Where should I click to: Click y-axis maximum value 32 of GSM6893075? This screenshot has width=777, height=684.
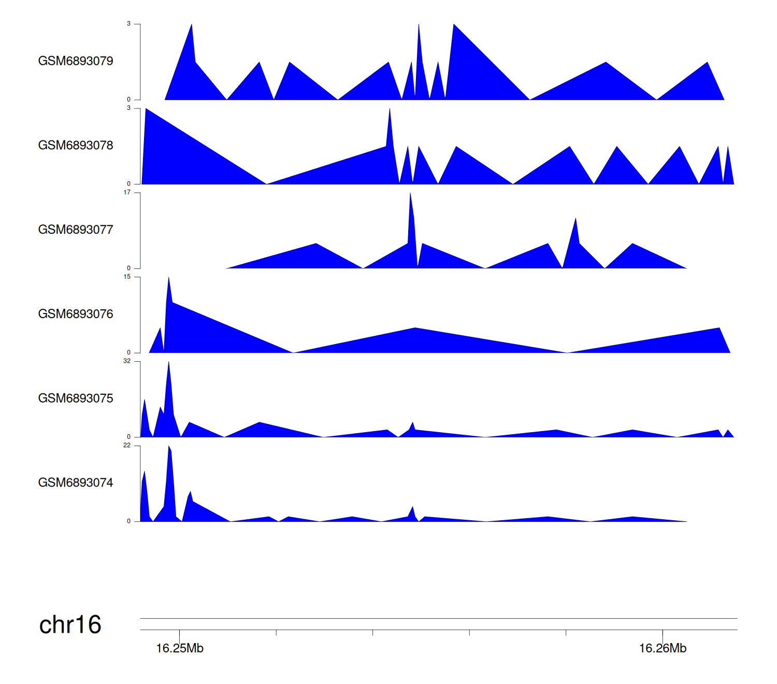tap(127, 361)
